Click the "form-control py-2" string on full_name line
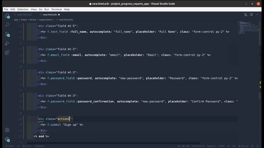This screenshot has height=148, width=264. [208, 32]
